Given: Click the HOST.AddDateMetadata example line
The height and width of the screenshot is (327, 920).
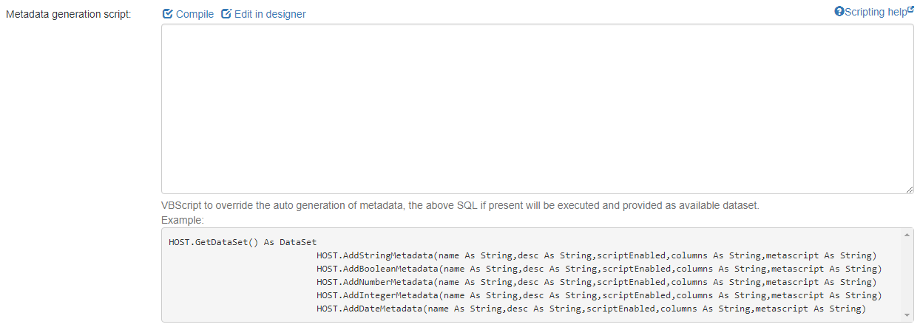Looking at the screenshot, I should [590, 309].
